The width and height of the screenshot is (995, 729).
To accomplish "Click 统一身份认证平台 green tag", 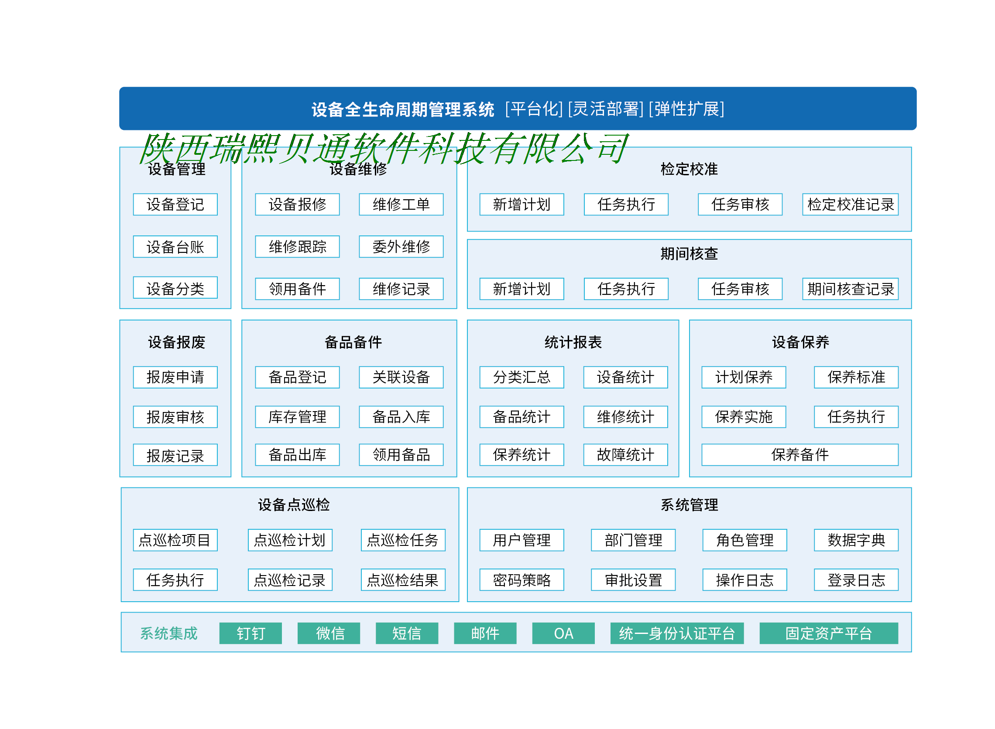I will pos(676,633).
